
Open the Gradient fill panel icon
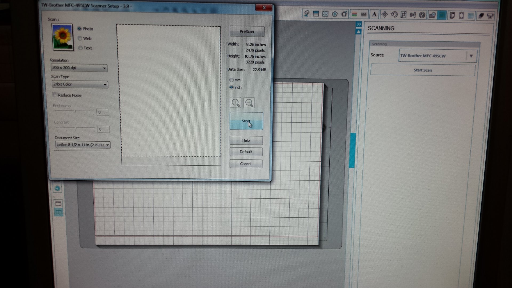click(316, 14)
